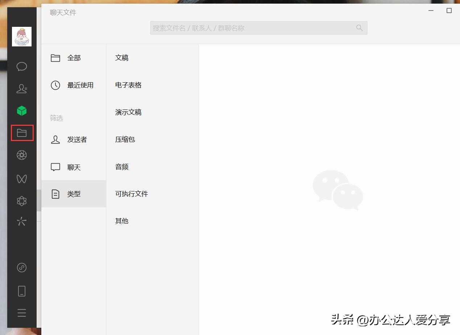This screenshot has width=460, height=335.
Task: Open the phone/mobile icon in sidebar
Action: (x=22, y=291)
